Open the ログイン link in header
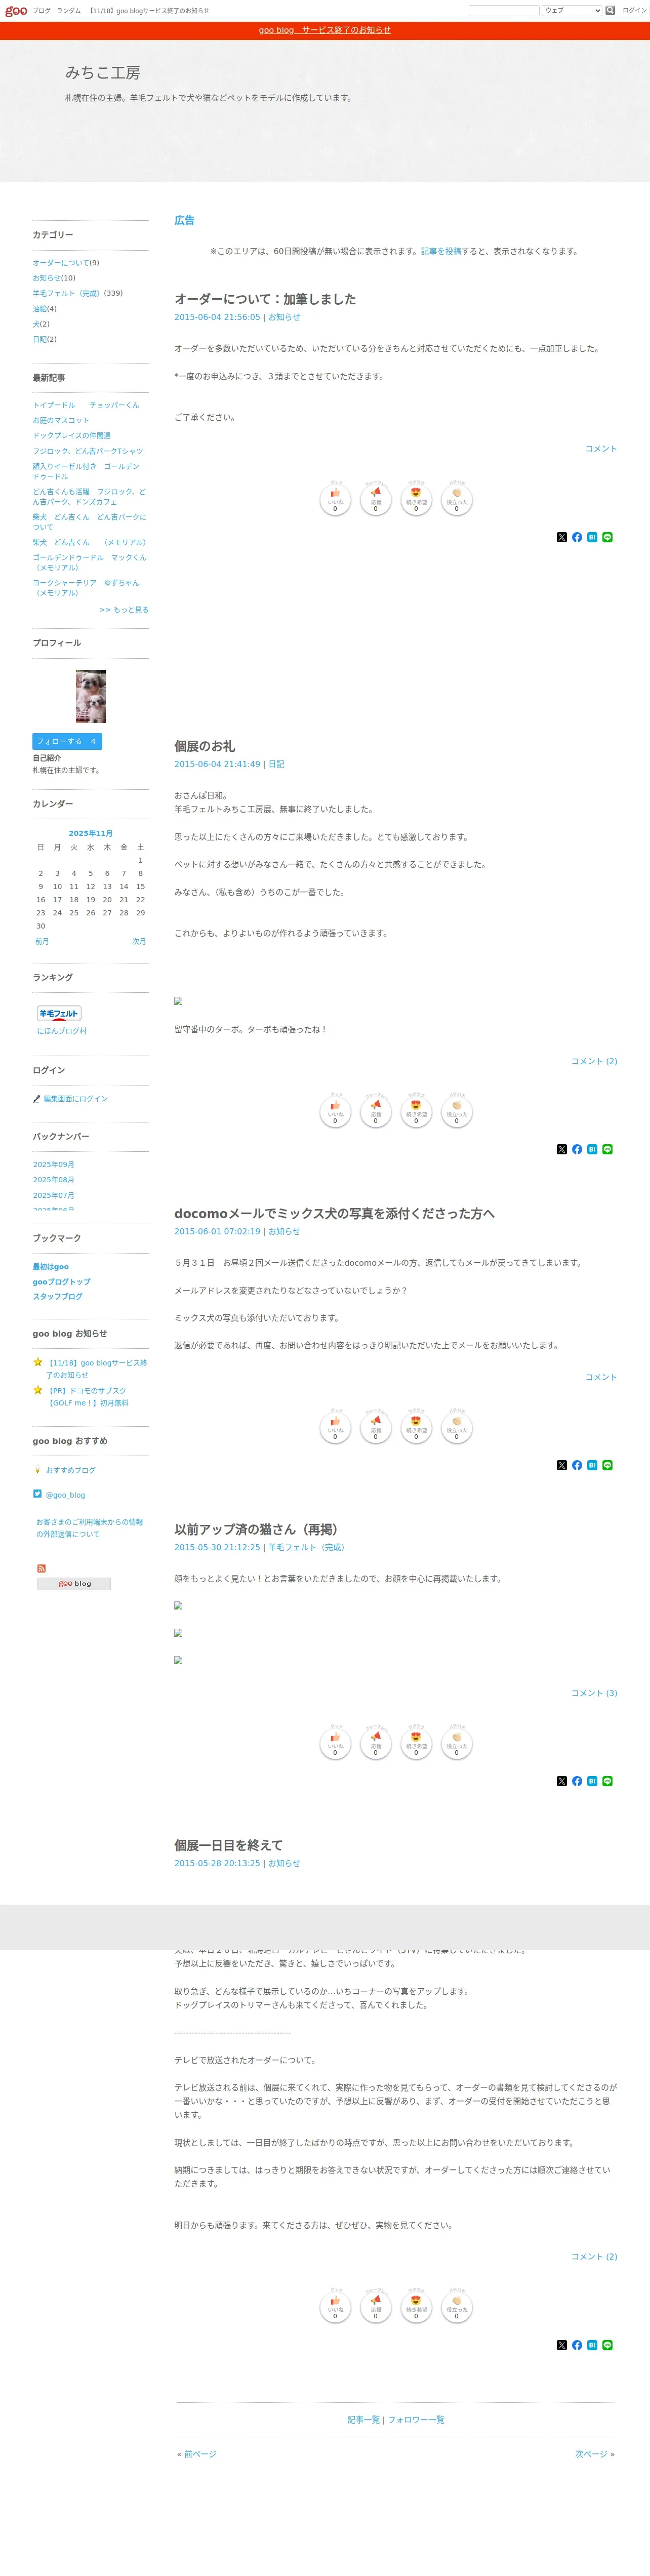650x2576 pixels. click(634, 10)
